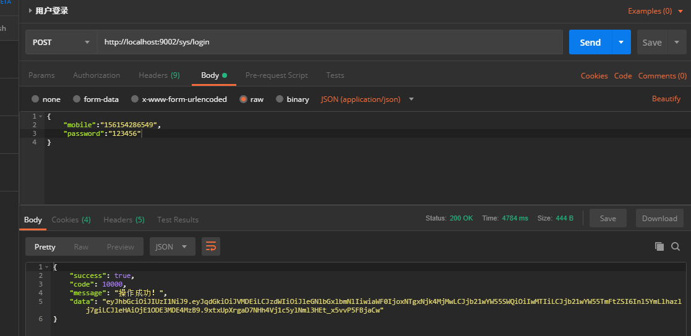Click the request URL input field

(x=329, y=42)
